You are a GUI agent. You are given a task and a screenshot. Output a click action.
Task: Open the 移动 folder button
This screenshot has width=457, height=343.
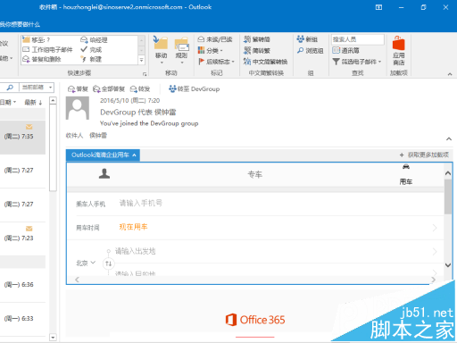162,50
